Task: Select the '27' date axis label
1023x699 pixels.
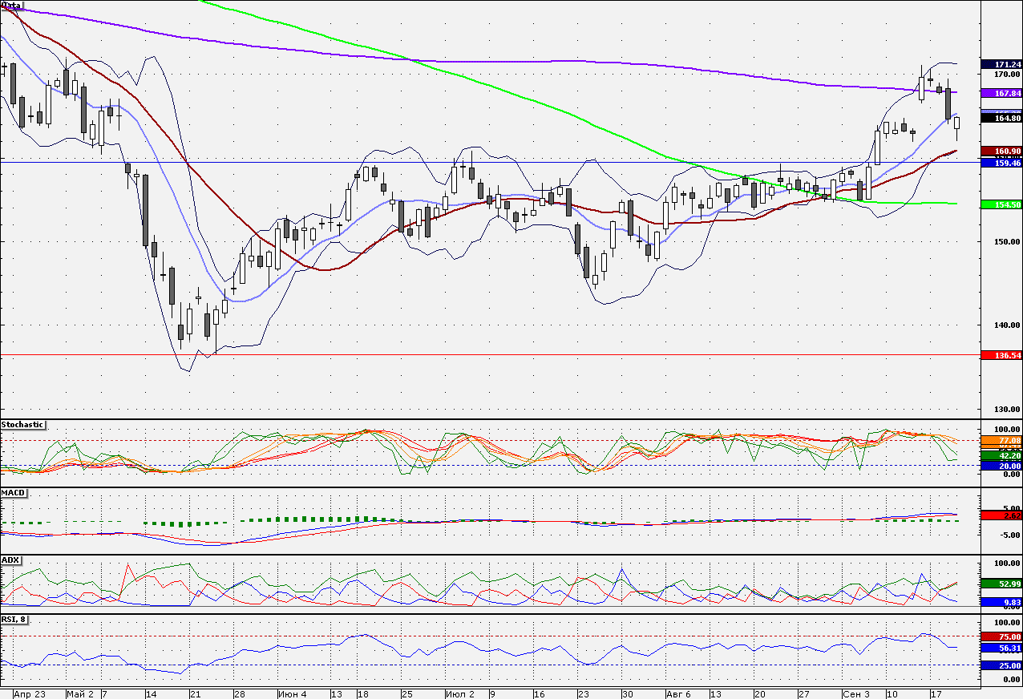Action: (804, 693)
